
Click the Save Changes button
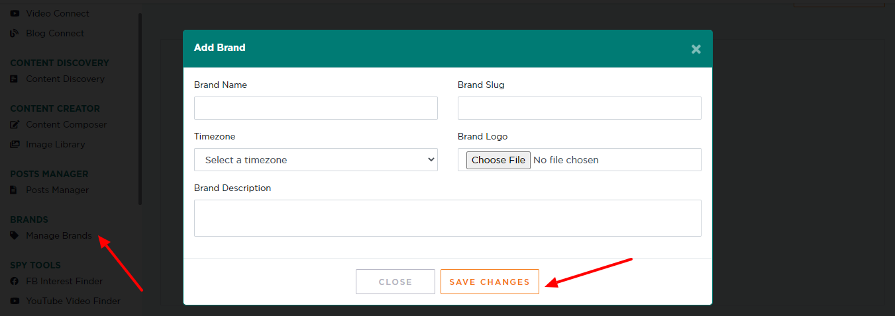(x=490, y=282)
